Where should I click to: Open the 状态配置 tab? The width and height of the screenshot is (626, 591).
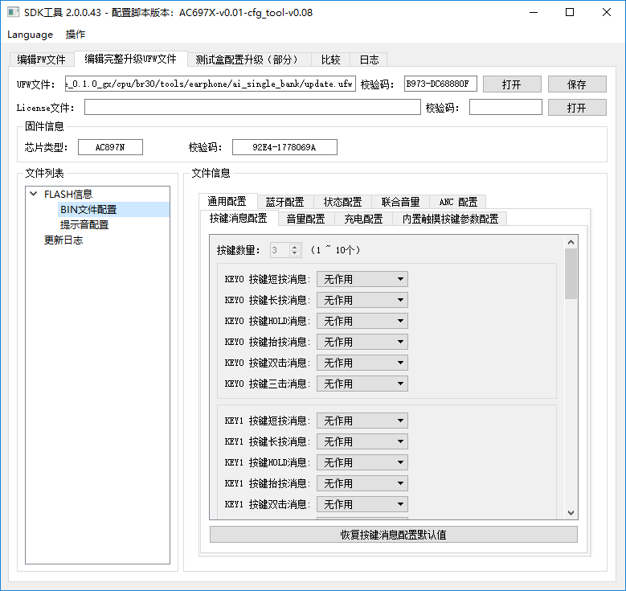342,202
